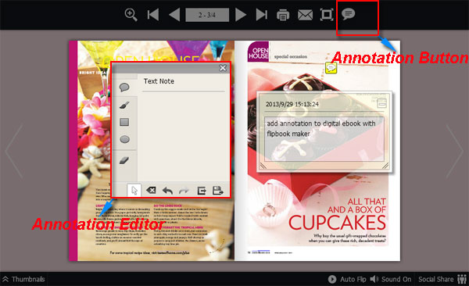Screen dimensions: 469x286
Task: Click the zoom in magnifier icon
Action: [x=131, y=15]
